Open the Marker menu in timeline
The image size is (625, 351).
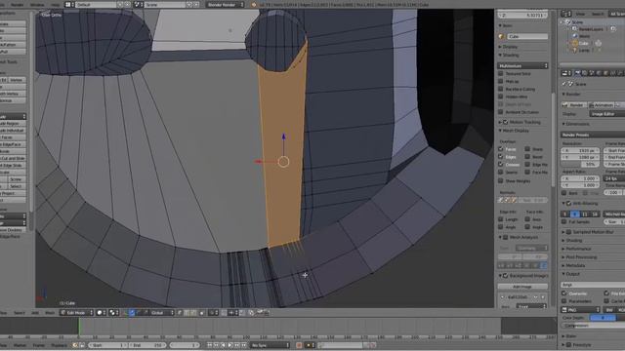(20, 345)
